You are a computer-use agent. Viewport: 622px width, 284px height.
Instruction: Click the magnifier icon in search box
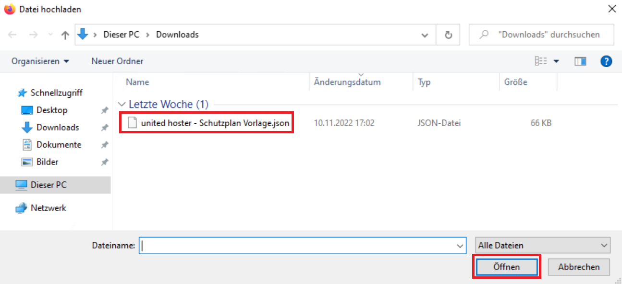484,35
